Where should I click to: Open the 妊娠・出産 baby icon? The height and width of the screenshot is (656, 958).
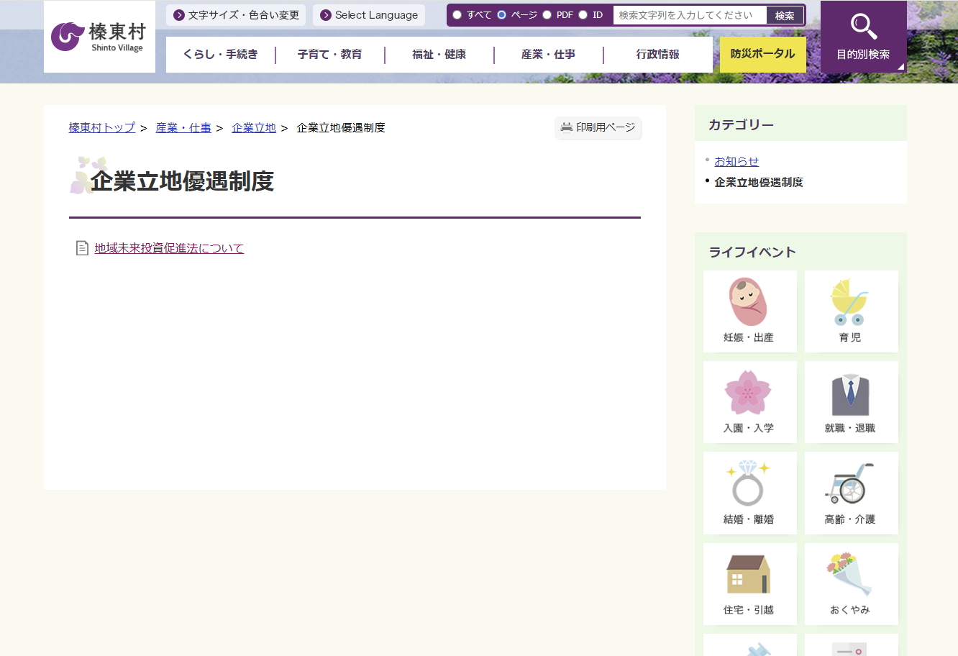pyautogui.click(x=749, y=311)
